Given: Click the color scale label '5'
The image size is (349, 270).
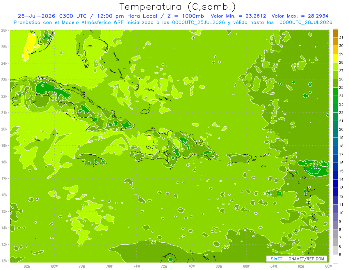Looking at the screenshot, I should point(340,255).
